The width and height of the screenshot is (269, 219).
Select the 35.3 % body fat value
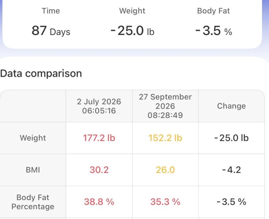tap(165, 202)
